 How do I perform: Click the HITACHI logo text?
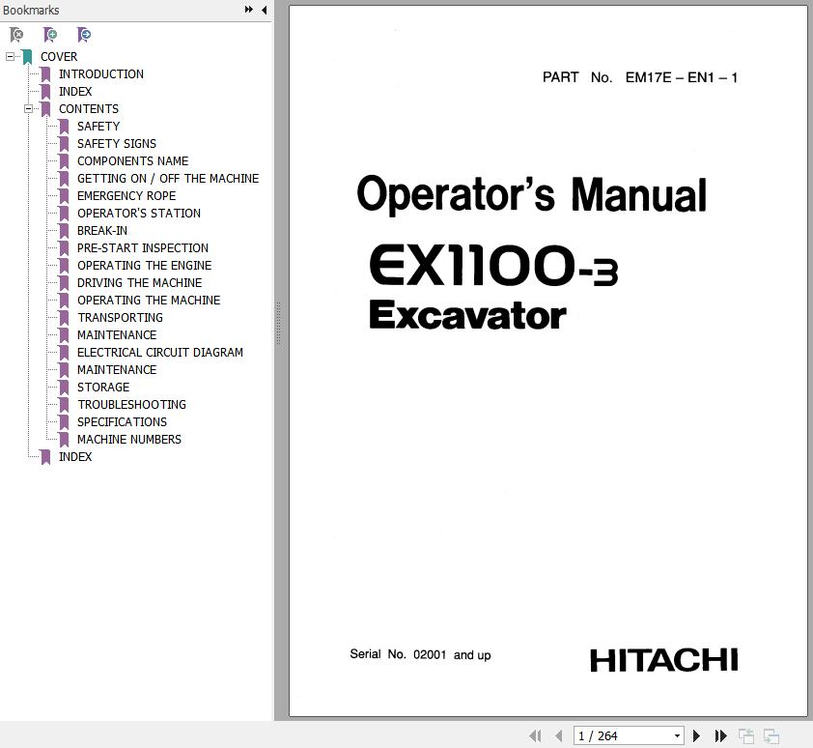663,660
